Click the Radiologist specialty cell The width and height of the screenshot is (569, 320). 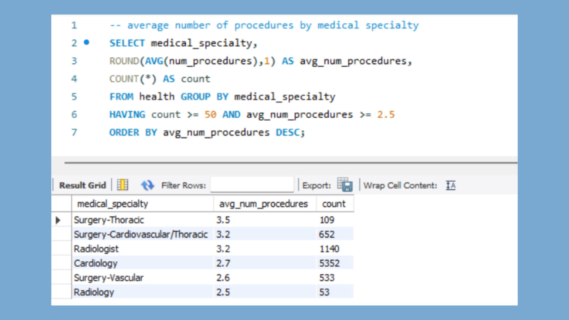pyautogui.click(x=96, y=249)
